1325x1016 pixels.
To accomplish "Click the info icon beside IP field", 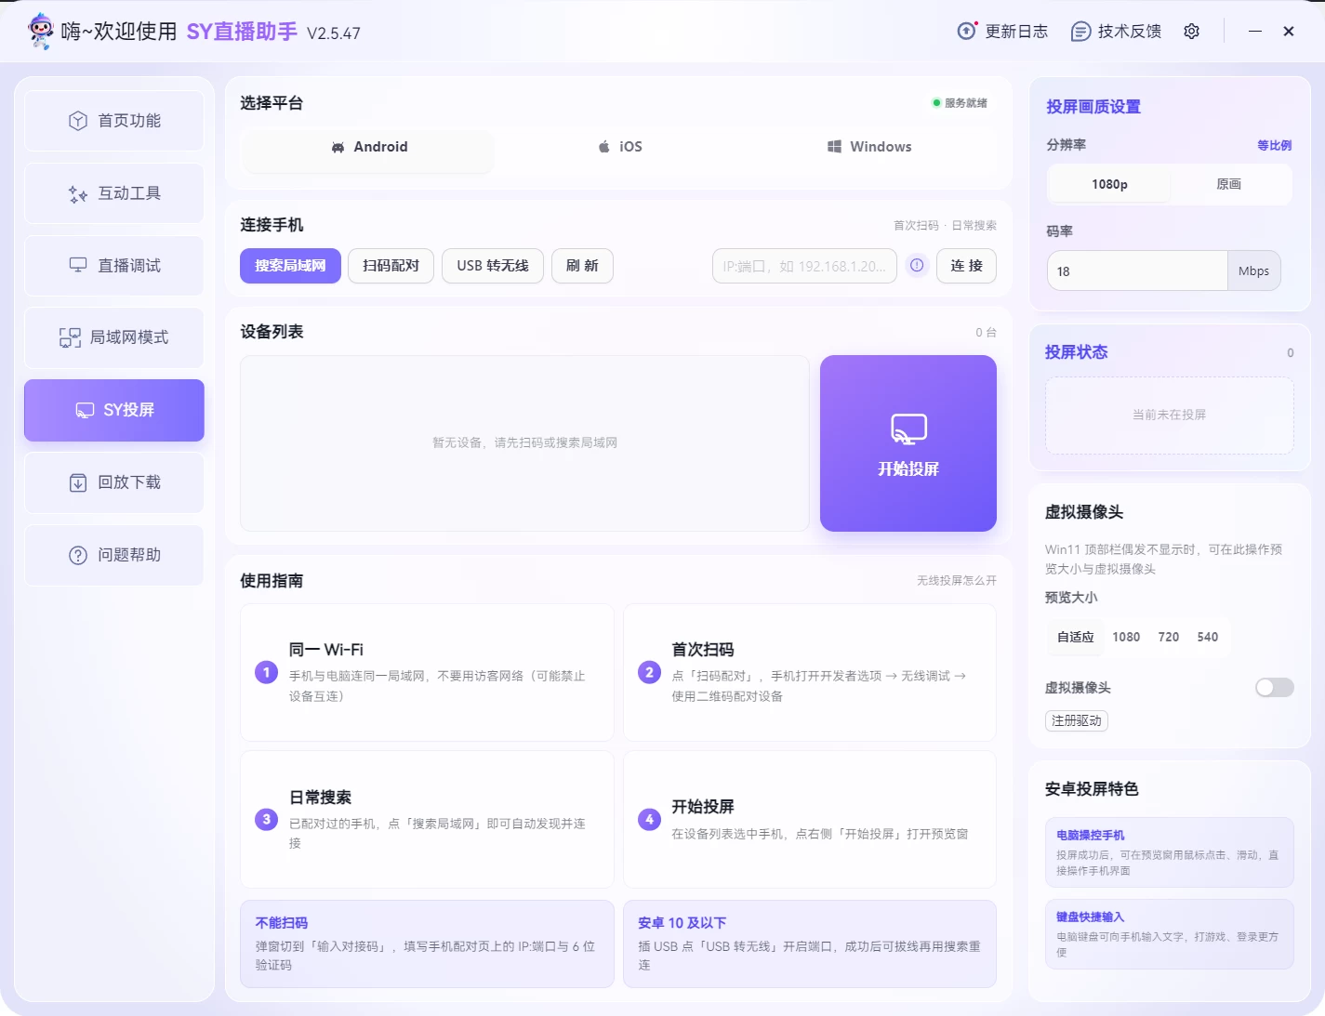I will coord(917,266).
